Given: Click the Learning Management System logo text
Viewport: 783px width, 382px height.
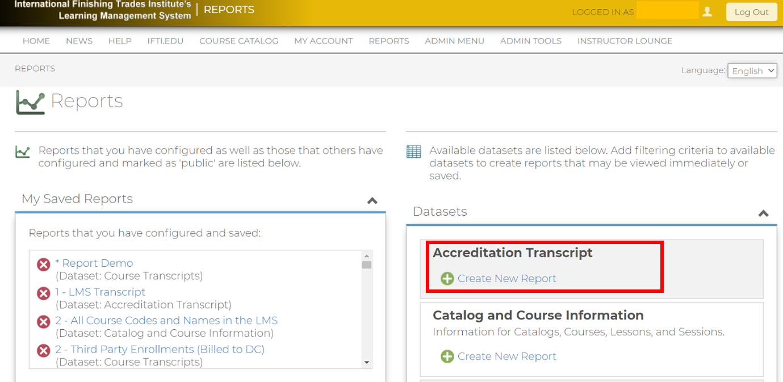Looking at the screenshot, I should [x=102, y=10].
